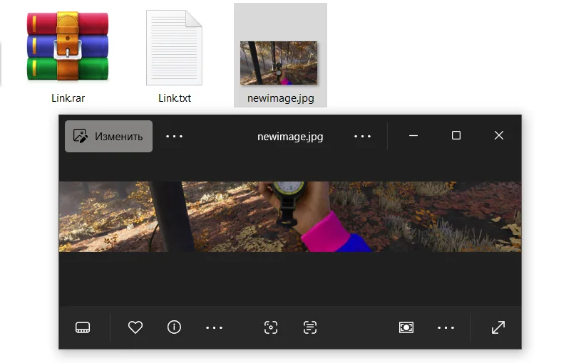Scan text in image using text-recognition icon
The height and width of the screenshot is (363, 586).
tap(309, 327)
